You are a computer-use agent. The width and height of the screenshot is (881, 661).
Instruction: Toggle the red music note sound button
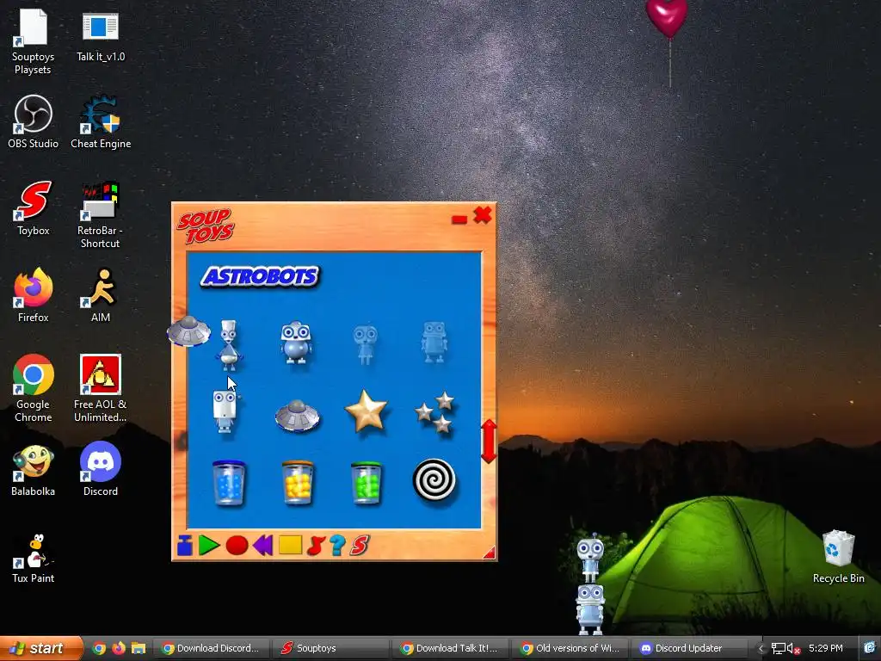[316, 545]
